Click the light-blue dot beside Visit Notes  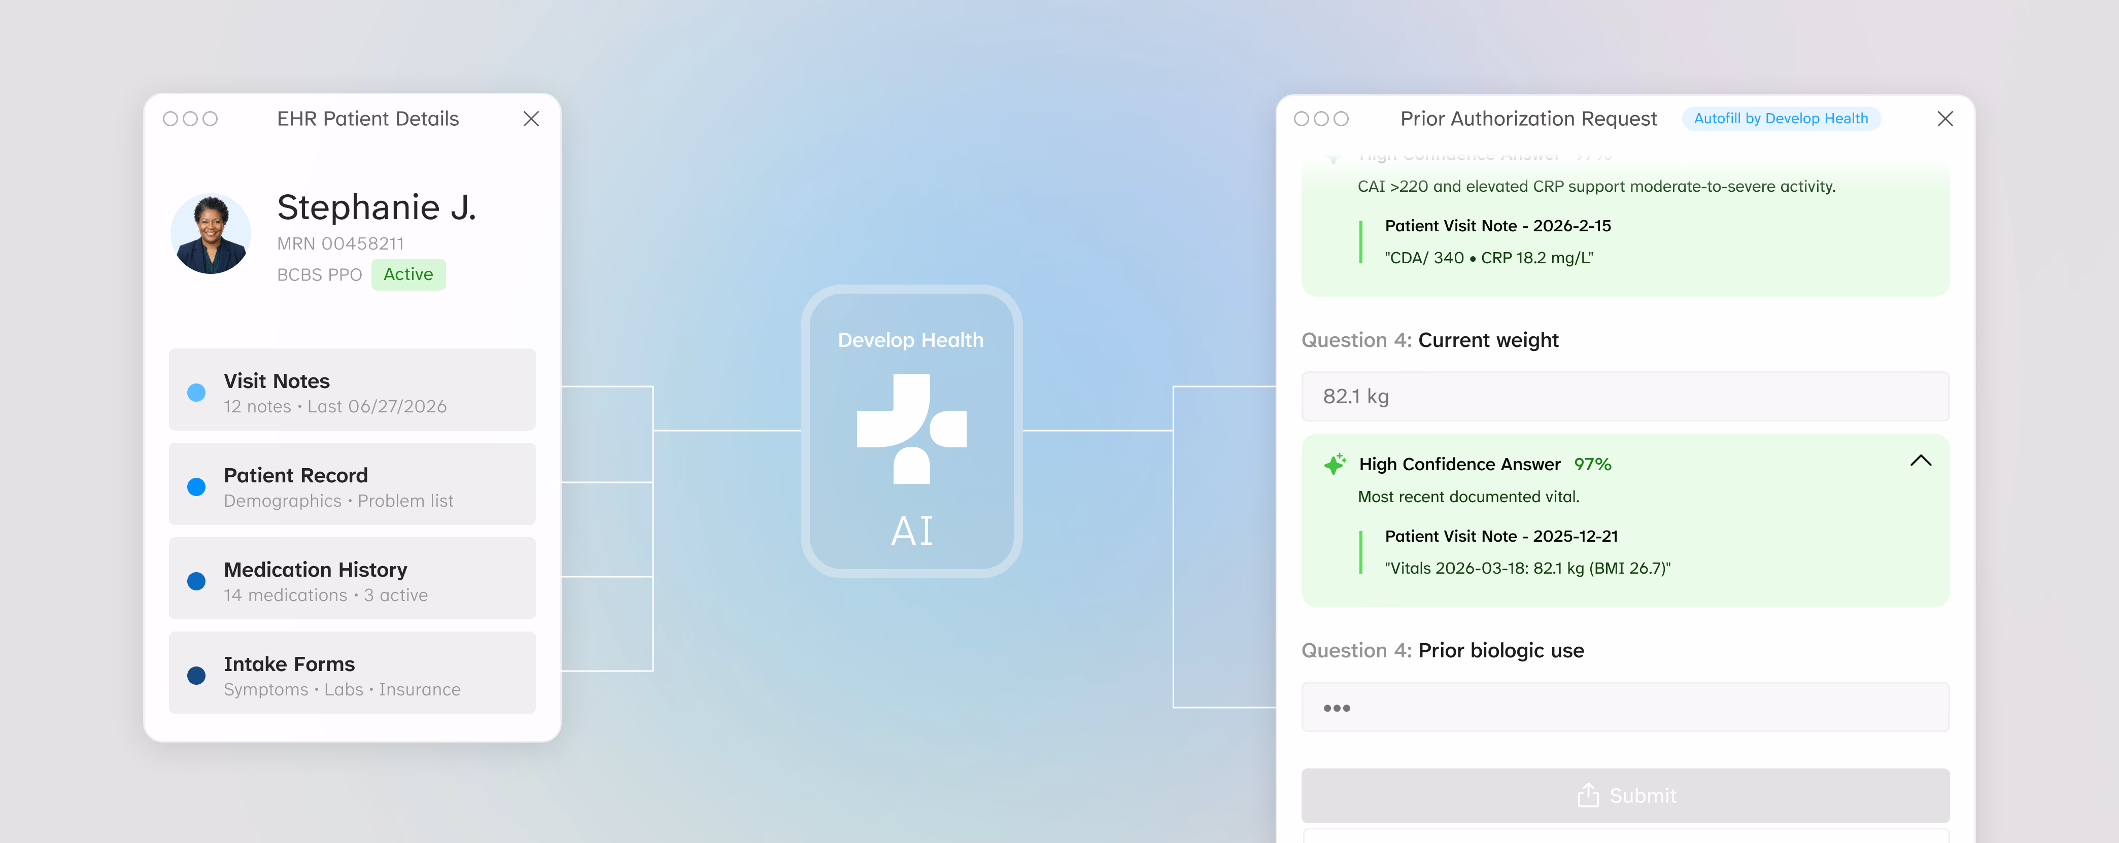click(196, 392)
